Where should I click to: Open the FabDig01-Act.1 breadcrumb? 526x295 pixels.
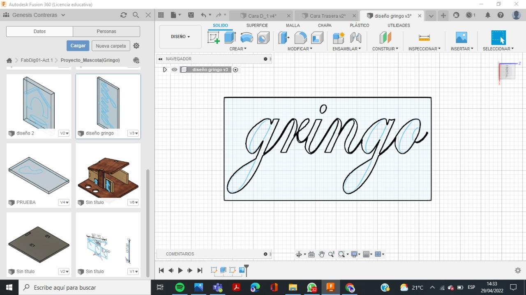click(x=37, y=60)
